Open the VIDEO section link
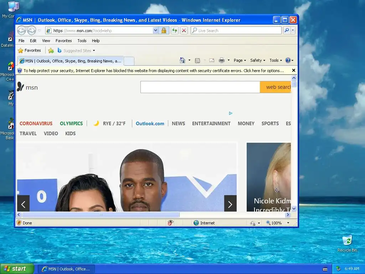This screenshot has width=365, height=274. click(x=51, y=133)
